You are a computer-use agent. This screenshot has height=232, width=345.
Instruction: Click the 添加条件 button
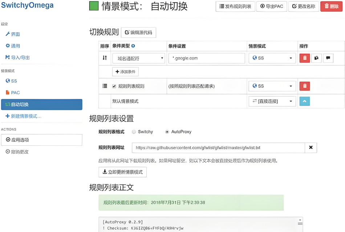(x=125, y=72)
